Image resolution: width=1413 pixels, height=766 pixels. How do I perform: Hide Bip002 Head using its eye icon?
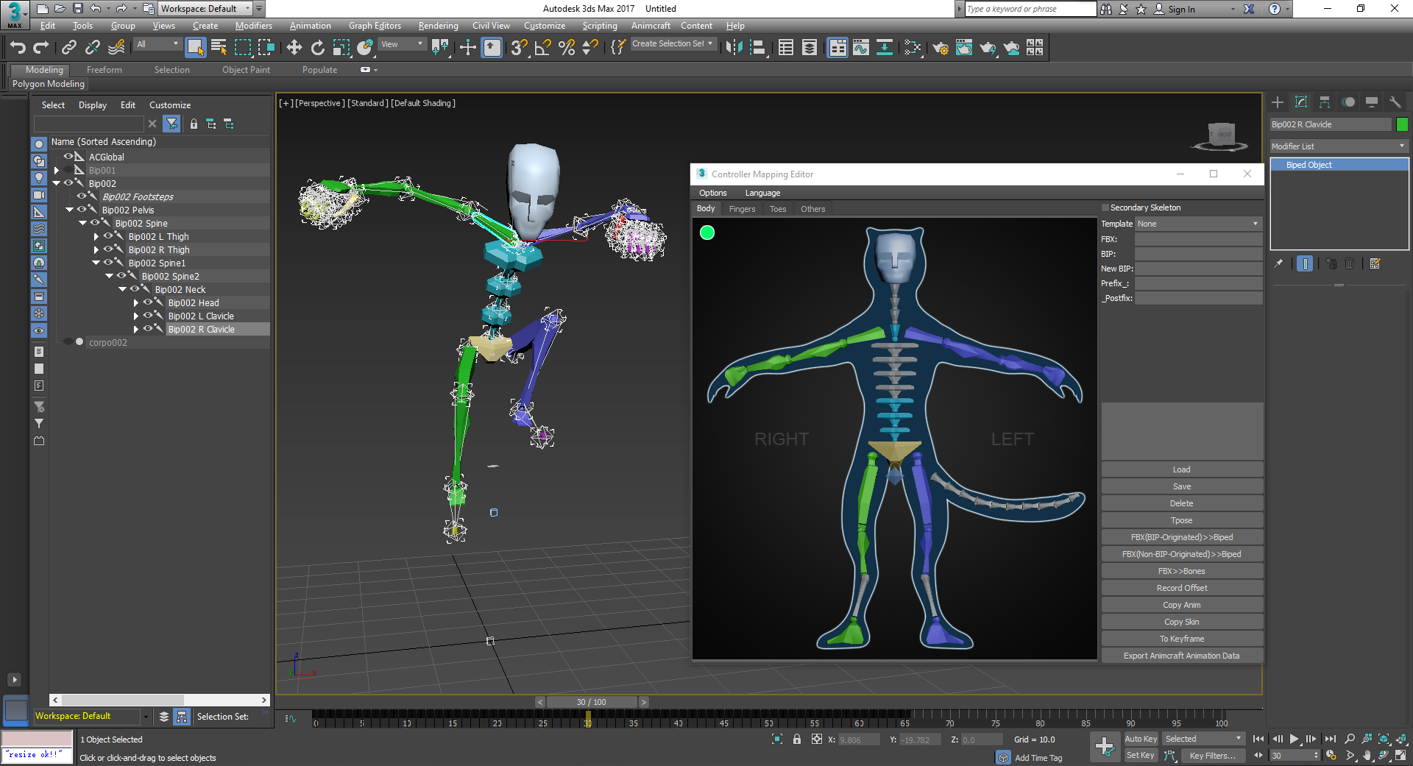click(x=148, y=302)
